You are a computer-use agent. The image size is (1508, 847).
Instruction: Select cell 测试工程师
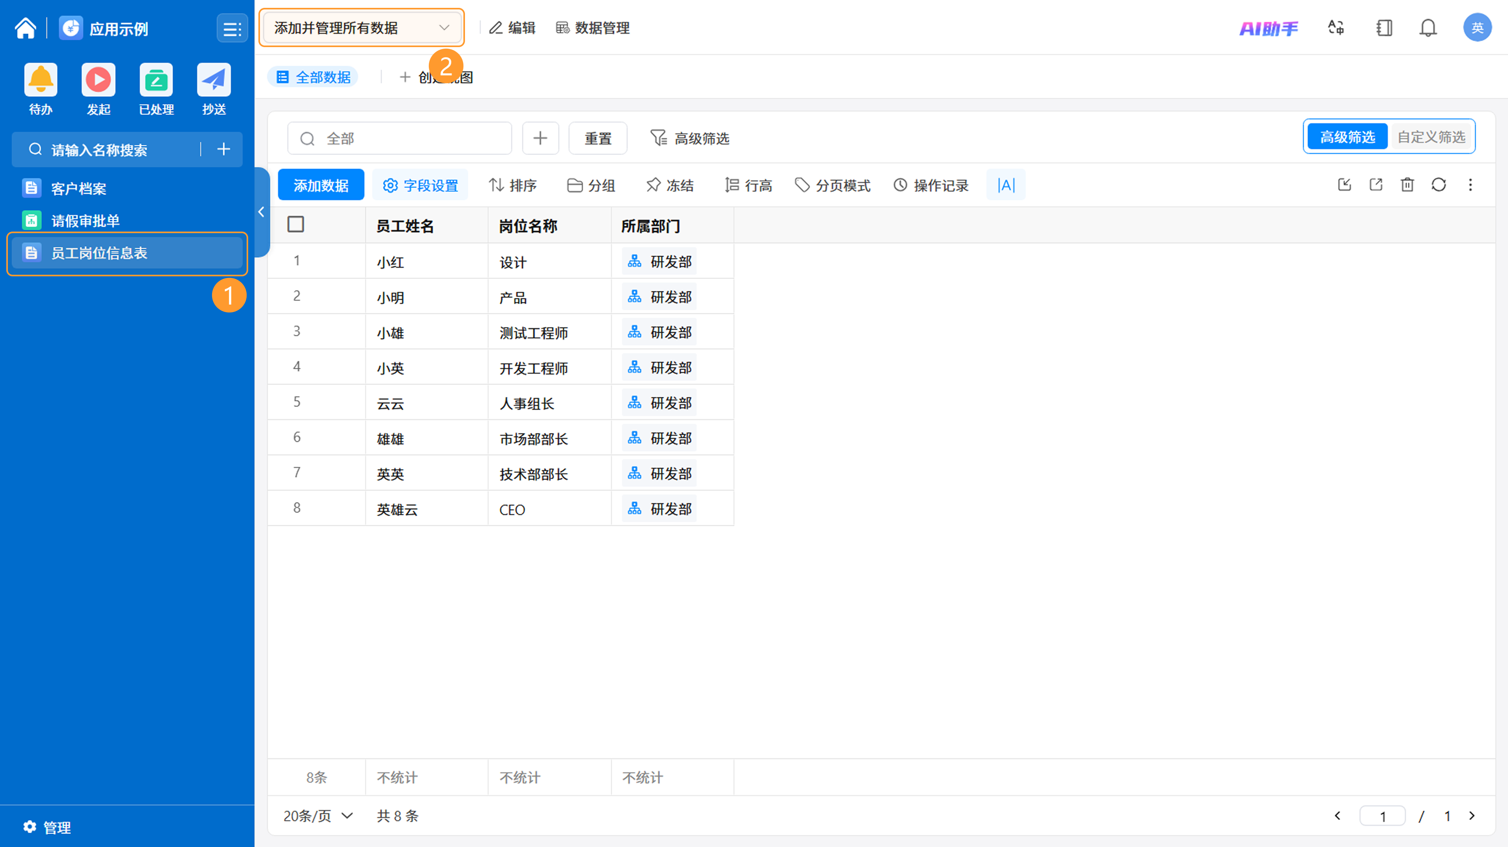click(550, 332)
